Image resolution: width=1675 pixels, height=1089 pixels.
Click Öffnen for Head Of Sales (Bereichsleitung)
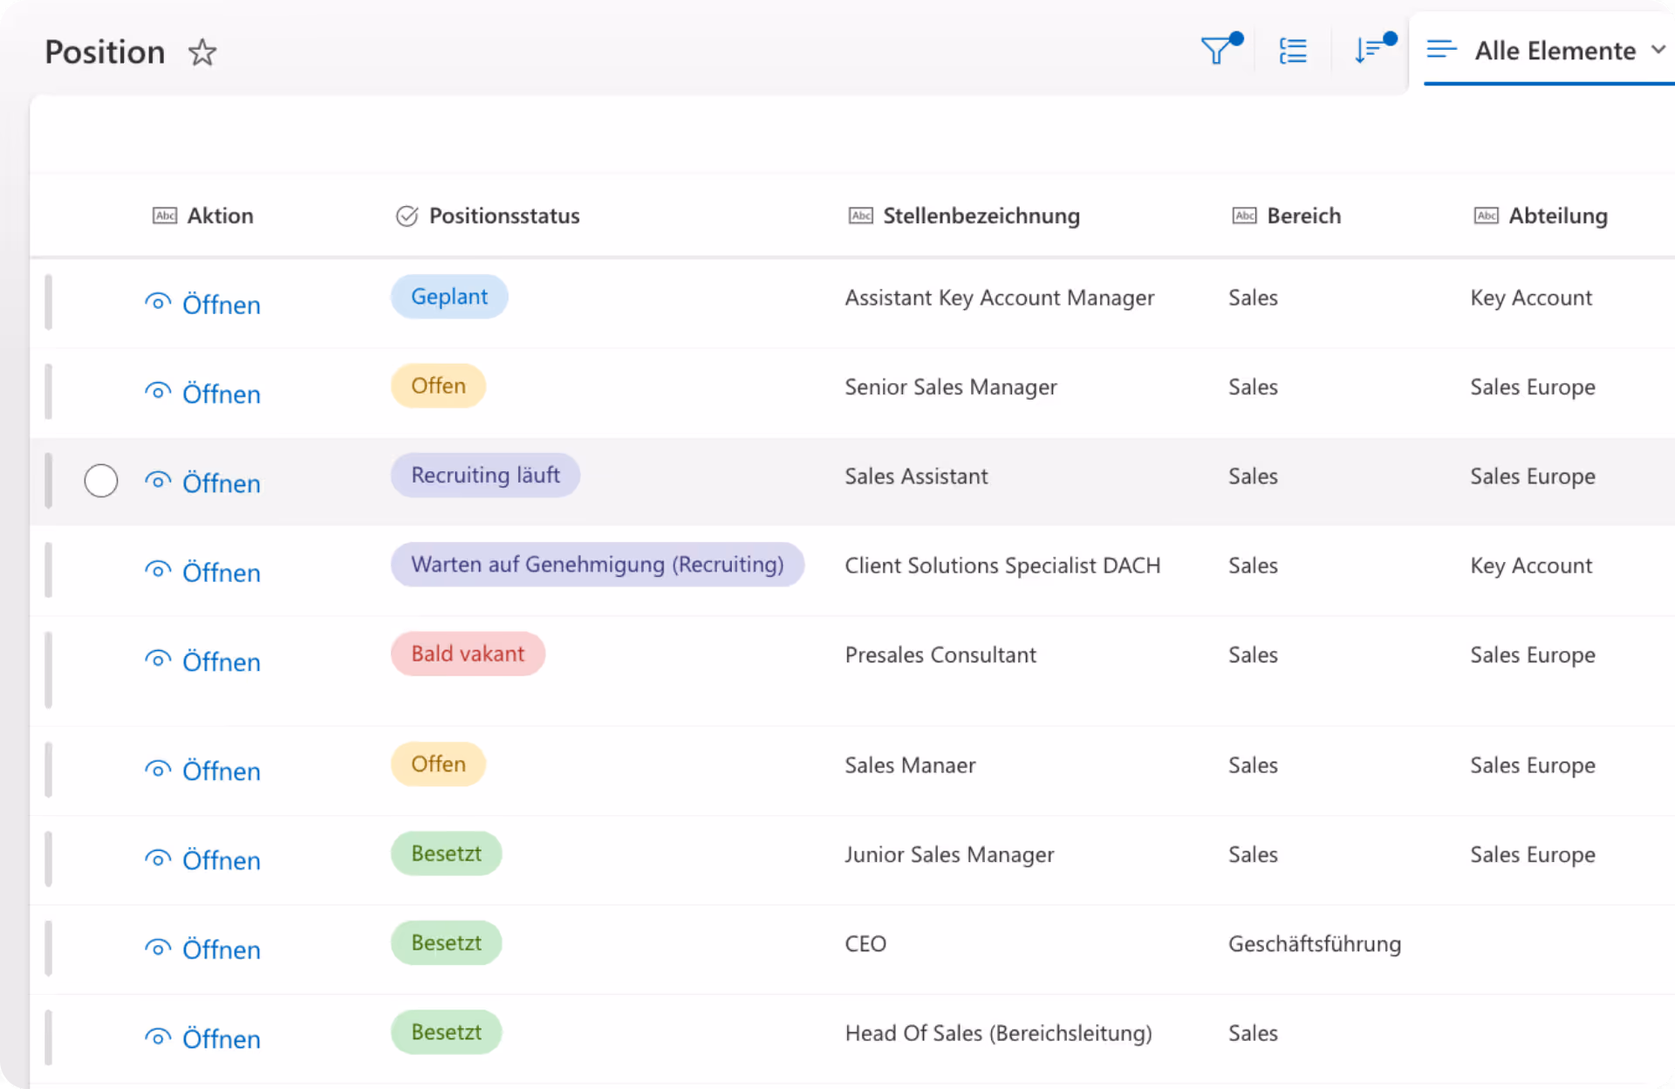point(221,1038)
